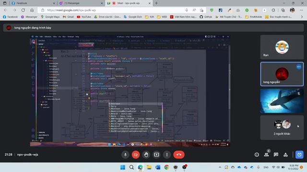Open GitHub bookmark
The height and width of the screenshot is (172, 307).
[206, 17]
